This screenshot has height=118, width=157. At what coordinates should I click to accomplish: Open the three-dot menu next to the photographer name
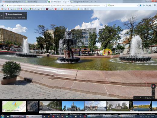tap(25, 14)
